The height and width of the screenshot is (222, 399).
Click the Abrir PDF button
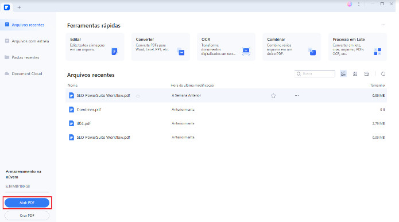tap(27, 202)
